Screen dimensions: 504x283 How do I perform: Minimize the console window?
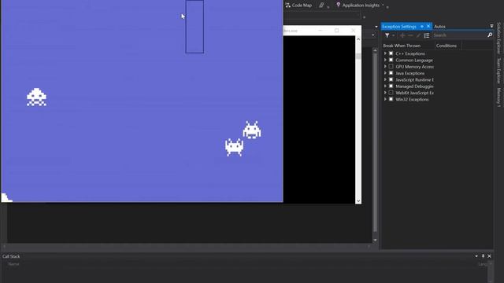point(321,31)
